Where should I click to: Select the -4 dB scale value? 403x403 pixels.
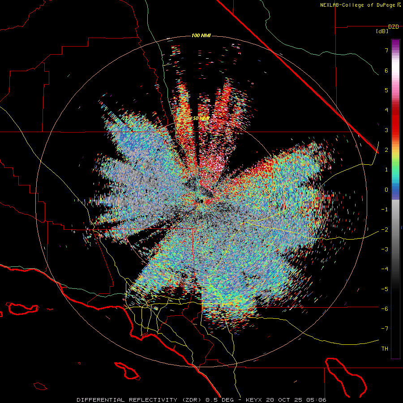point(385,269)
